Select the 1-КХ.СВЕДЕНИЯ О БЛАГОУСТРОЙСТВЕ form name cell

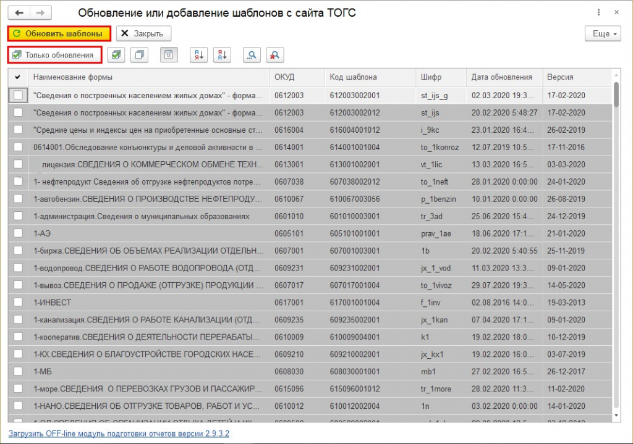click(148, 354)
